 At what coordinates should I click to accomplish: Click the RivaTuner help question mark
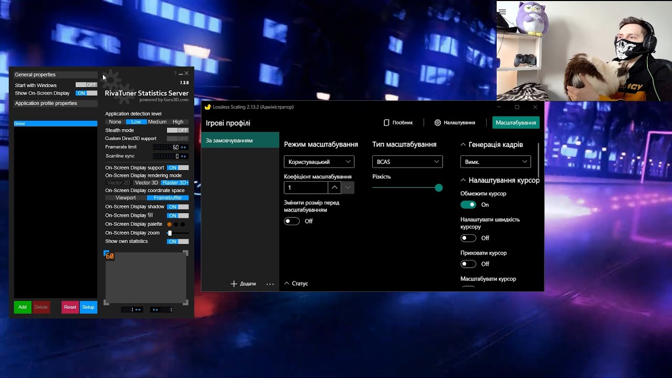tap(175, 73)
